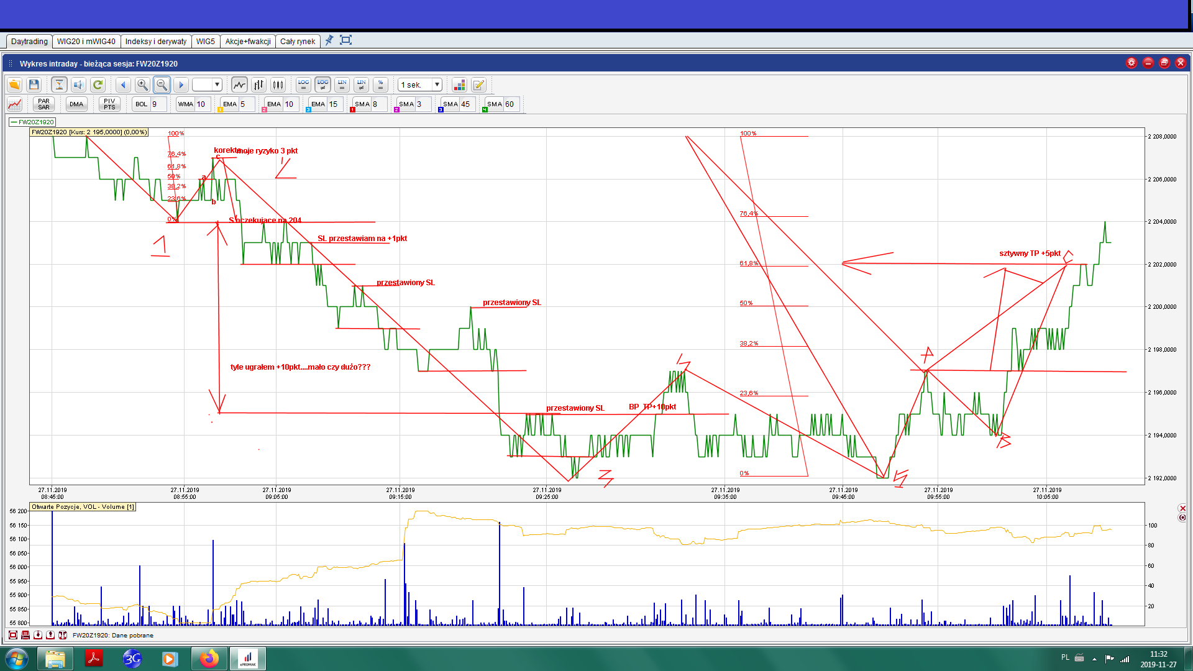Open the chart annotation pencil editor
Image resolution: width=1193 pixels, height=671 pixels.
[x=478, y=84]
